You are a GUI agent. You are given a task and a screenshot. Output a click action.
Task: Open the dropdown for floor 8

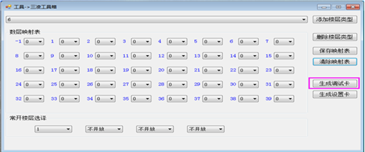(34, 56)
